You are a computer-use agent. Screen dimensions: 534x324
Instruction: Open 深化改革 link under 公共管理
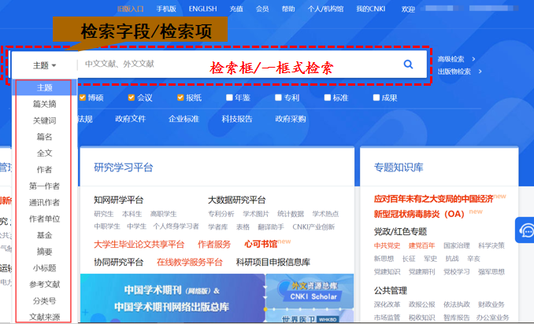(x=387, y=304)
